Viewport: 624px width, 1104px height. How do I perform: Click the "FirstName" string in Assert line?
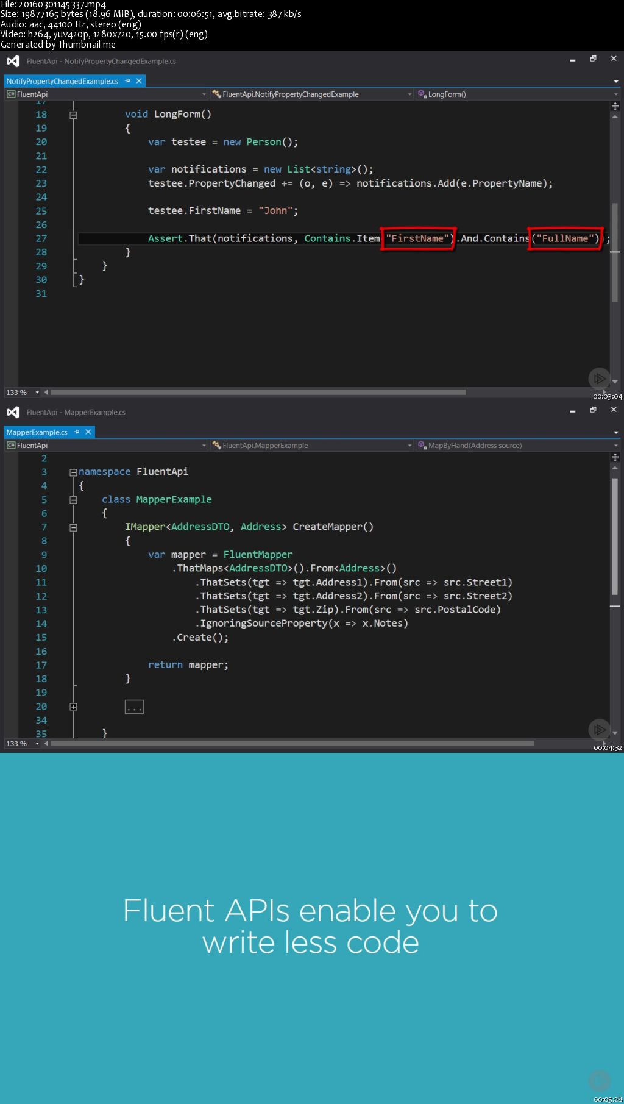point(418,238)
